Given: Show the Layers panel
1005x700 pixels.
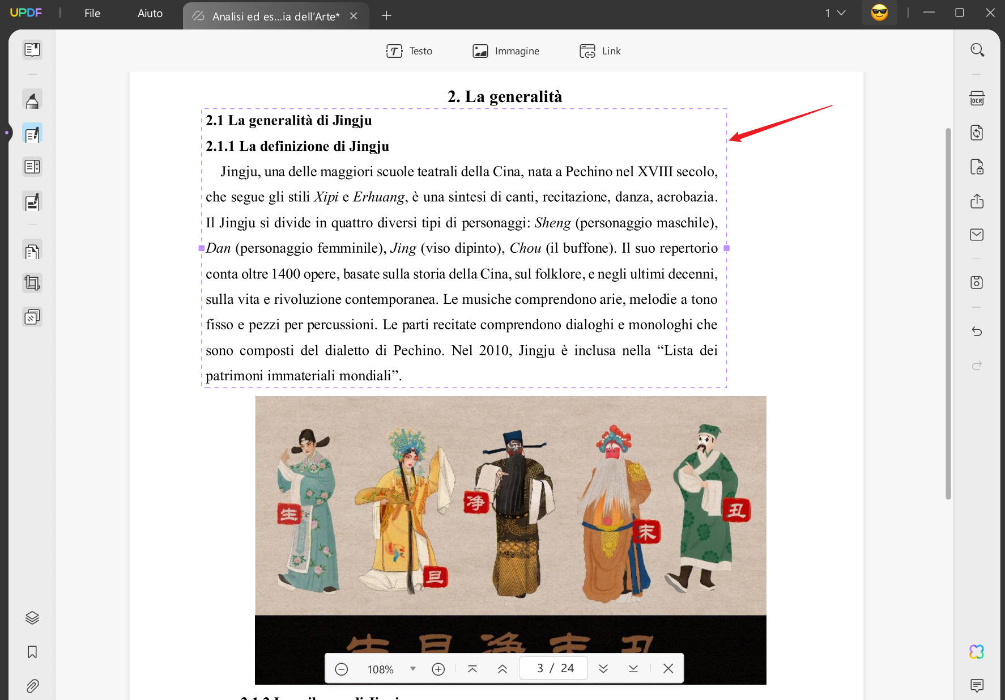Looking at the screenshot, I should pyautogui.click(x=32, y=618).
